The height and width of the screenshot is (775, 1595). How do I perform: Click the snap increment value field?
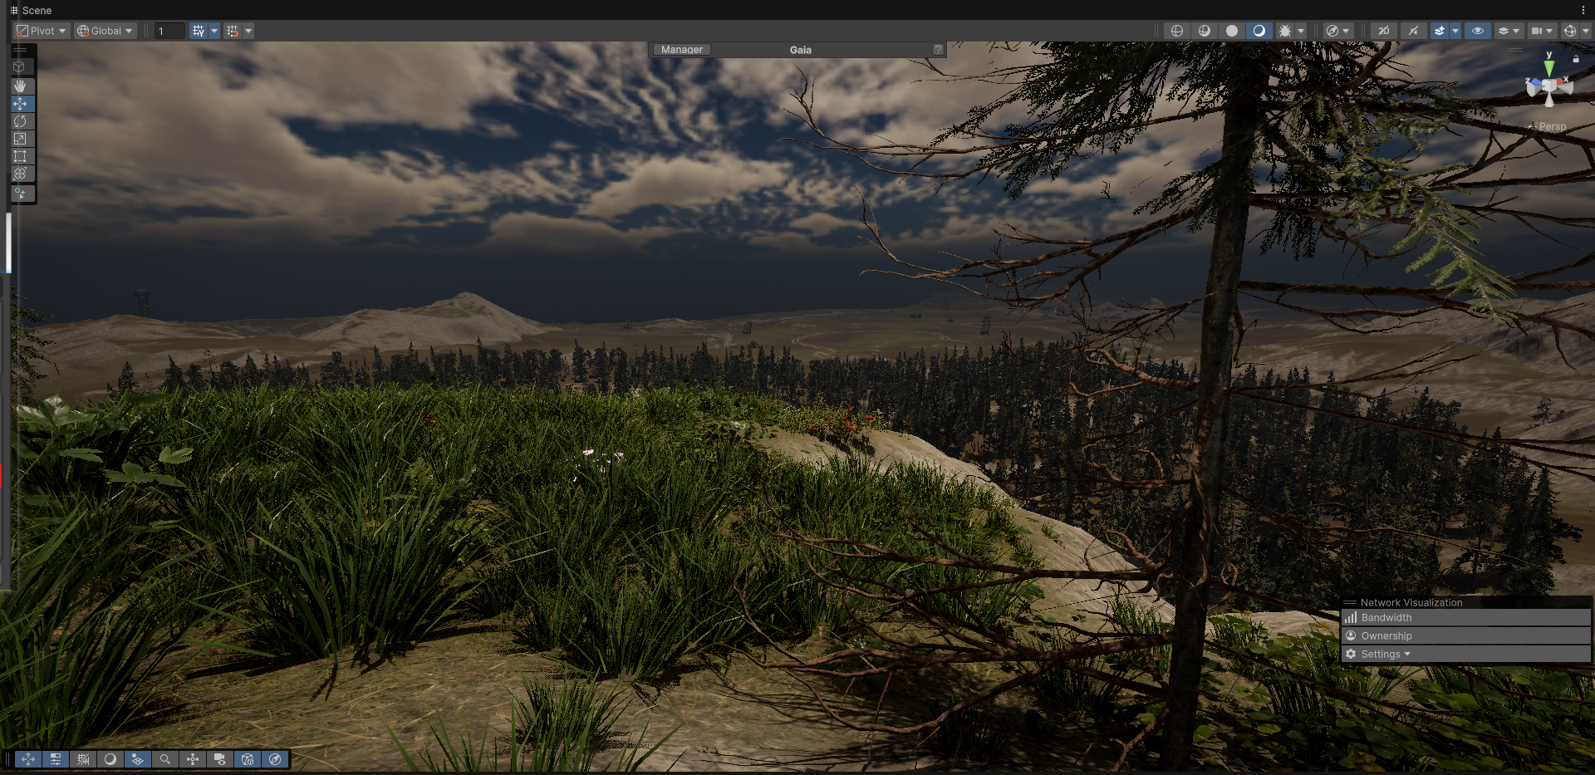point(169,31)
